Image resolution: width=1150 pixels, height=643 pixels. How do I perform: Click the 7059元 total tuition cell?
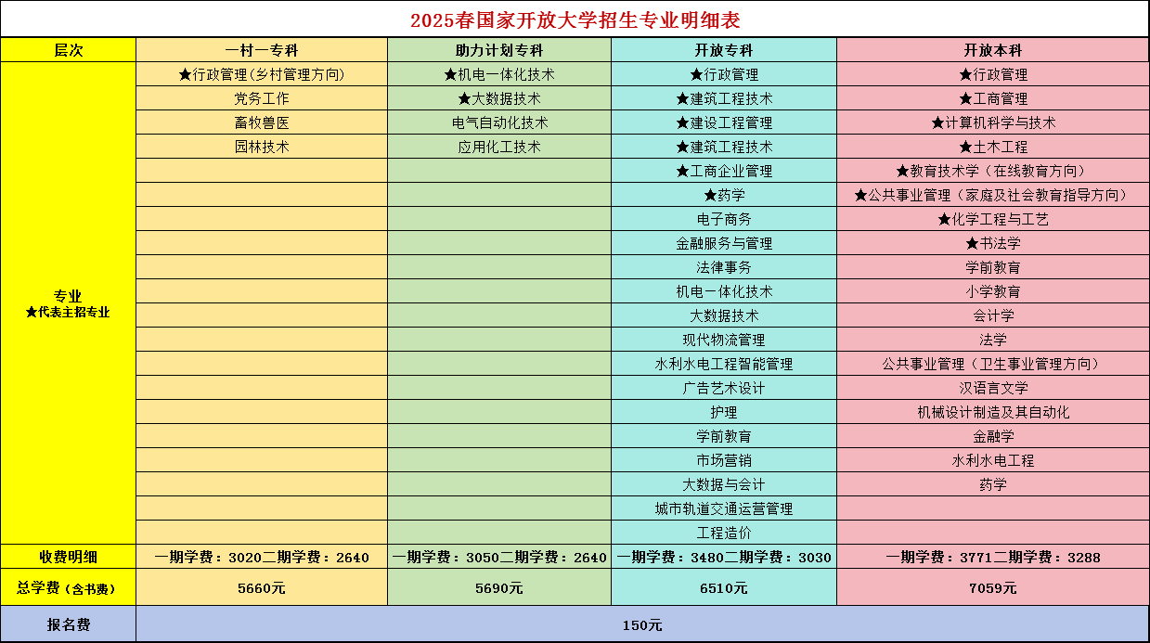[x=993, y=587]
